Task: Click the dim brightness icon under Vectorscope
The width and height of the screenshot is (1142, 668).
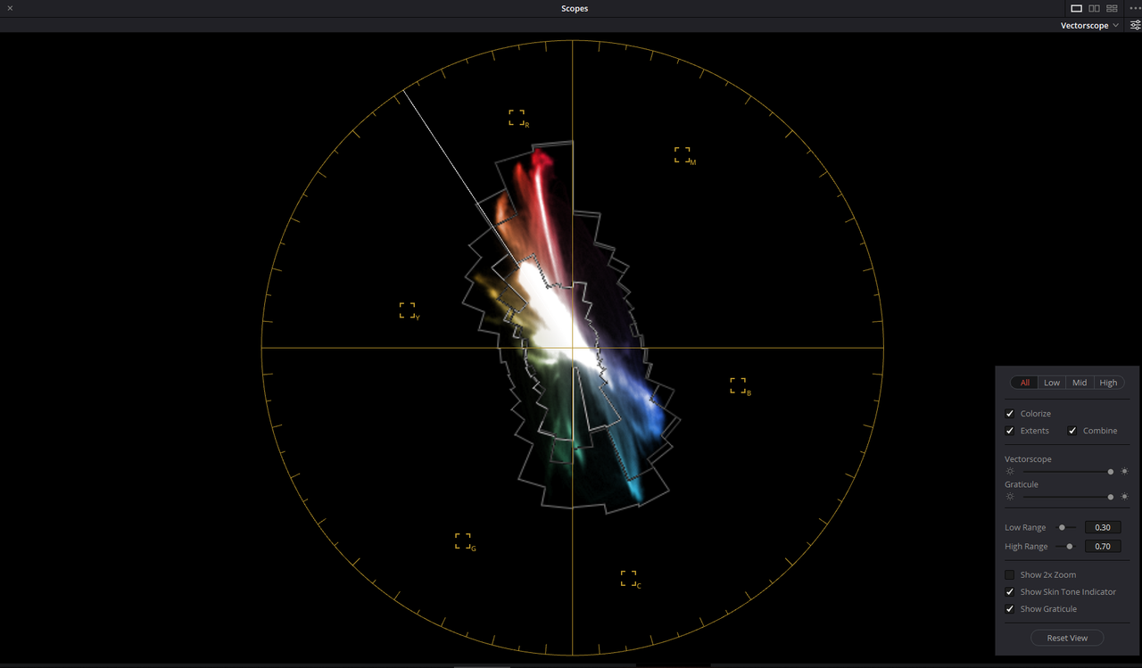Action: tap(1011, 471)
